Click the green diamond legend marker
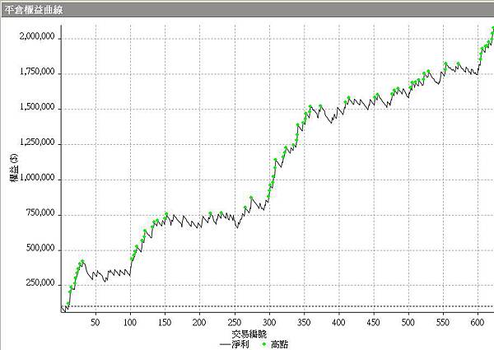This screenshot has width=494, height=350. click(x=264, y=344)
